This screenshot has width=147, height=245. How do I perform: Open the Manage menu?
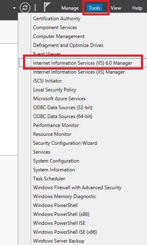(x=70, y=8)
